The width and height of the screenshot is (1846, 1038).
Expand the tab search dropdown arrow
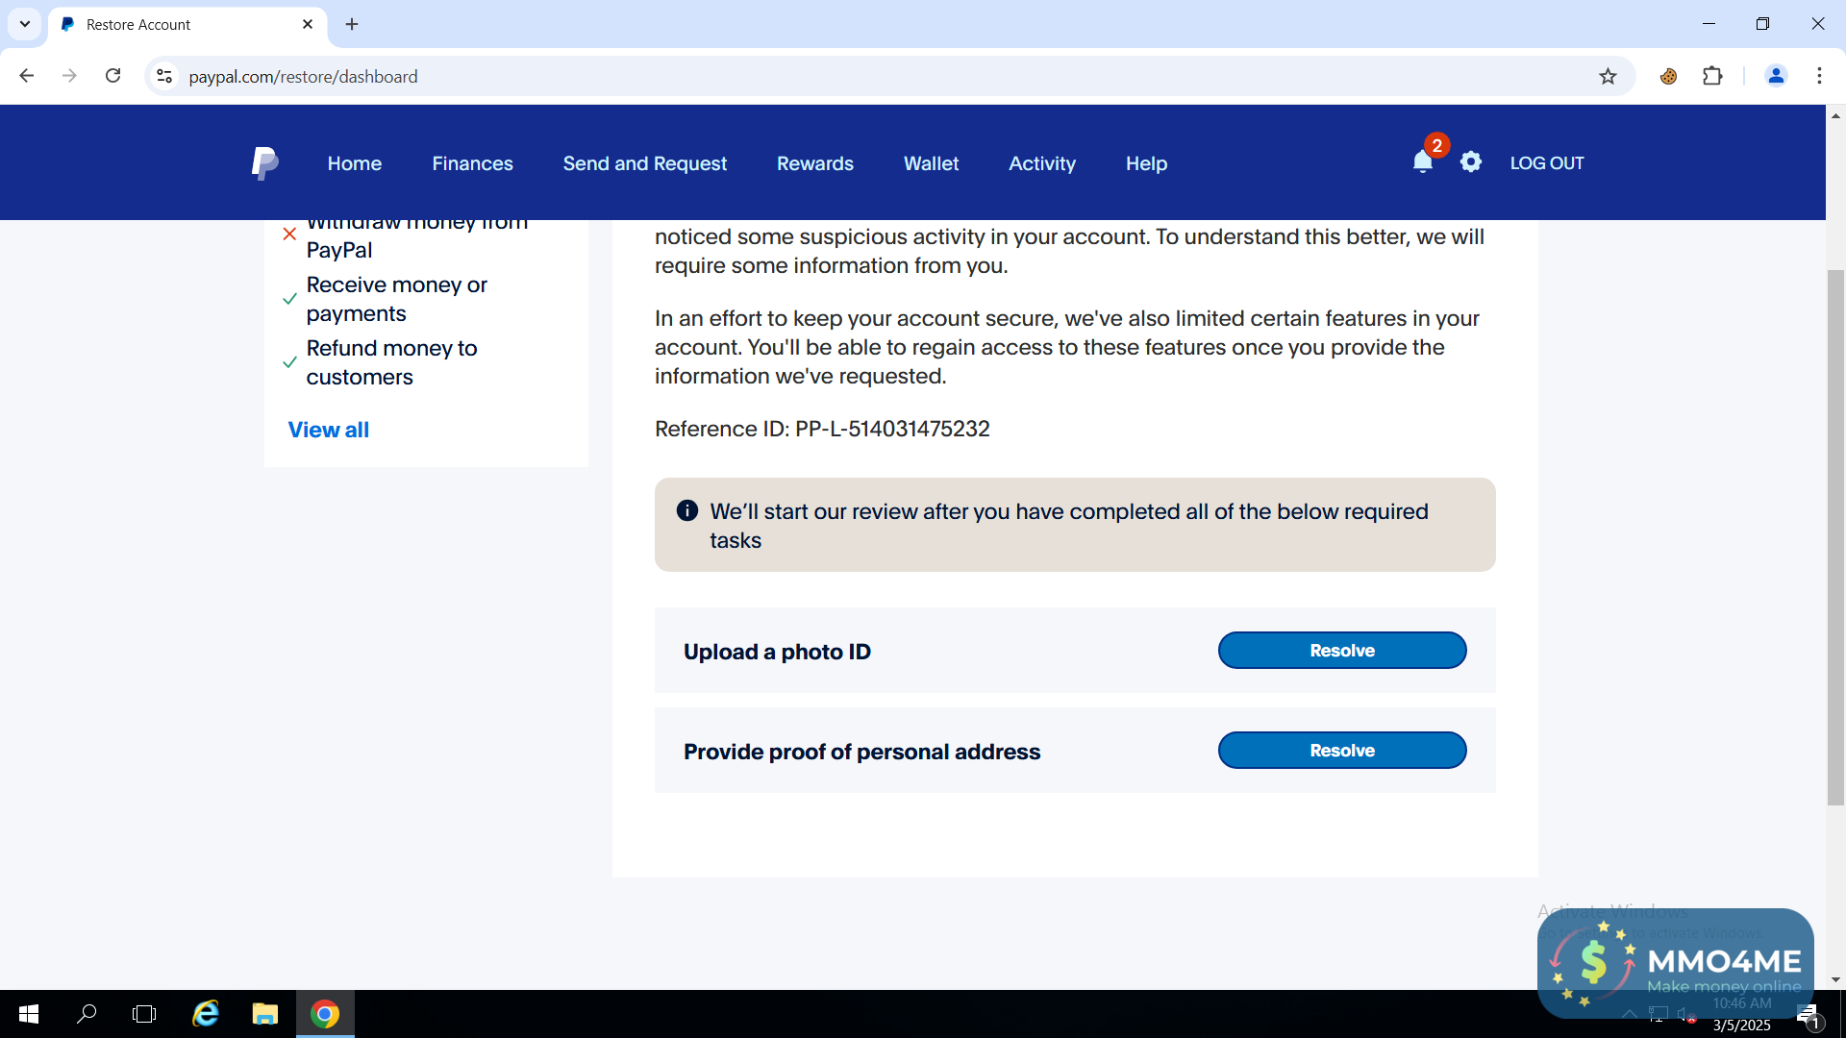point(25,24)
